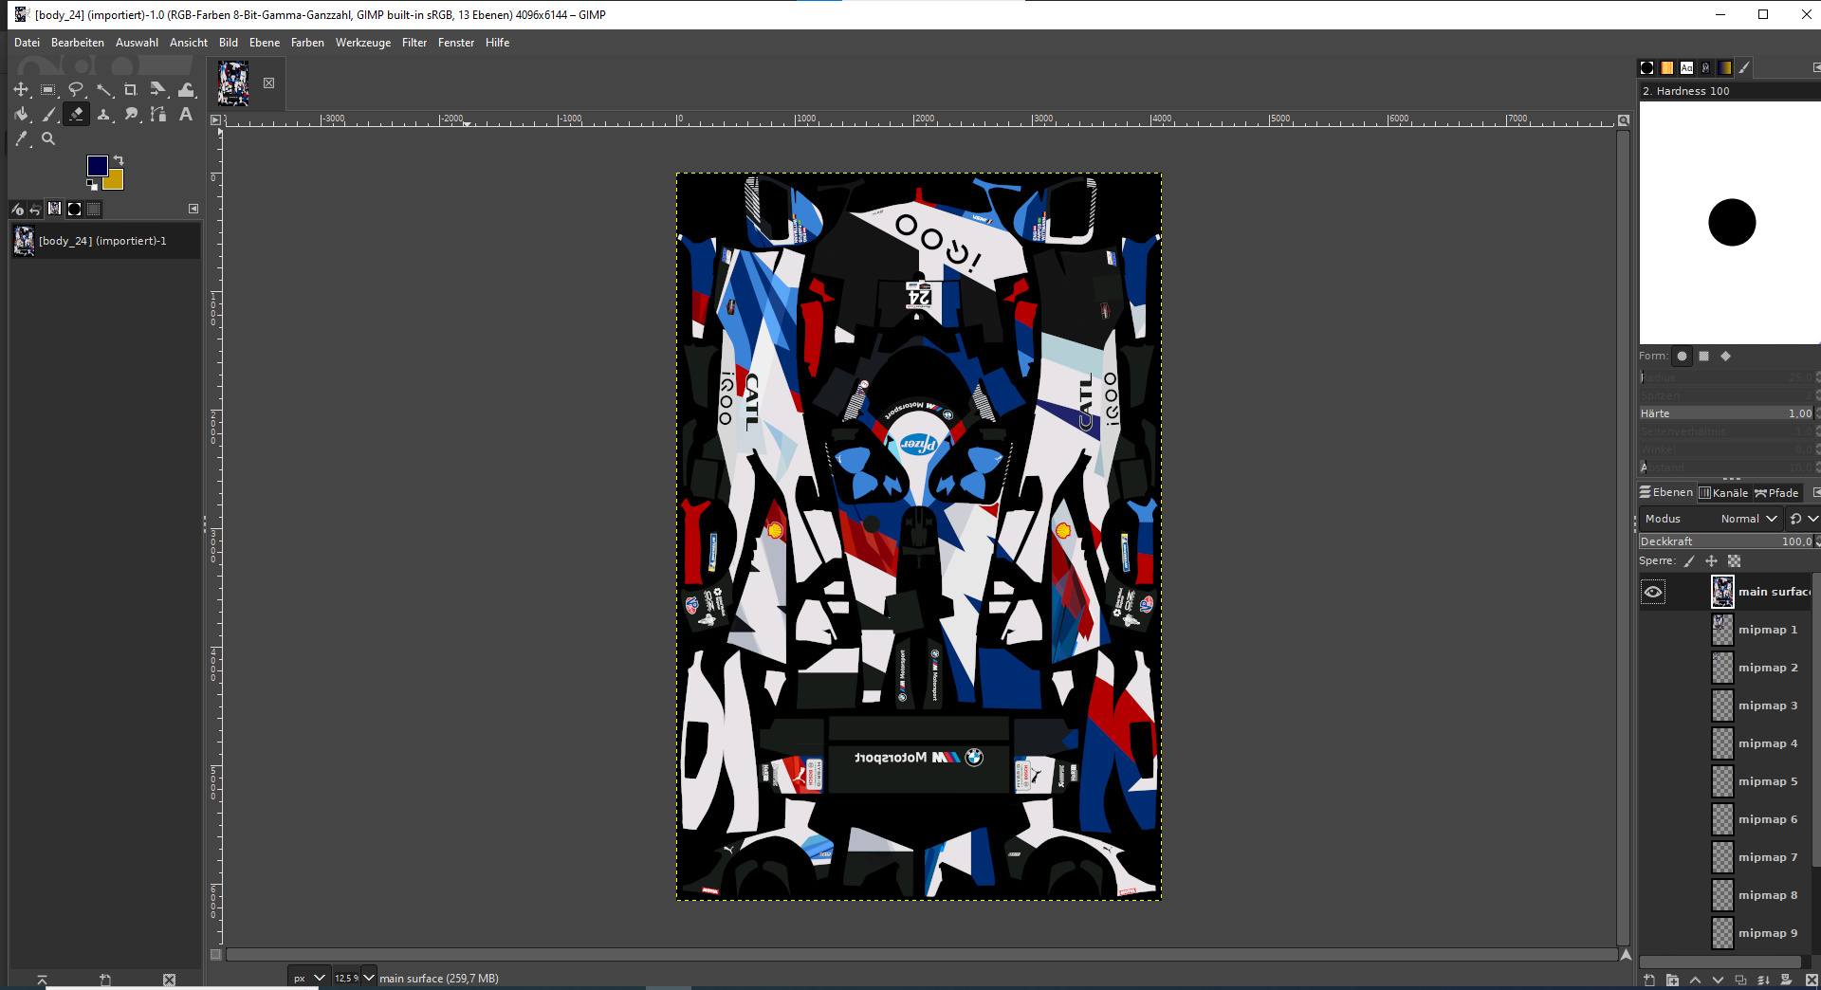
Task: Select the Fuzzy Select magic wand
Action: [104, 89]
